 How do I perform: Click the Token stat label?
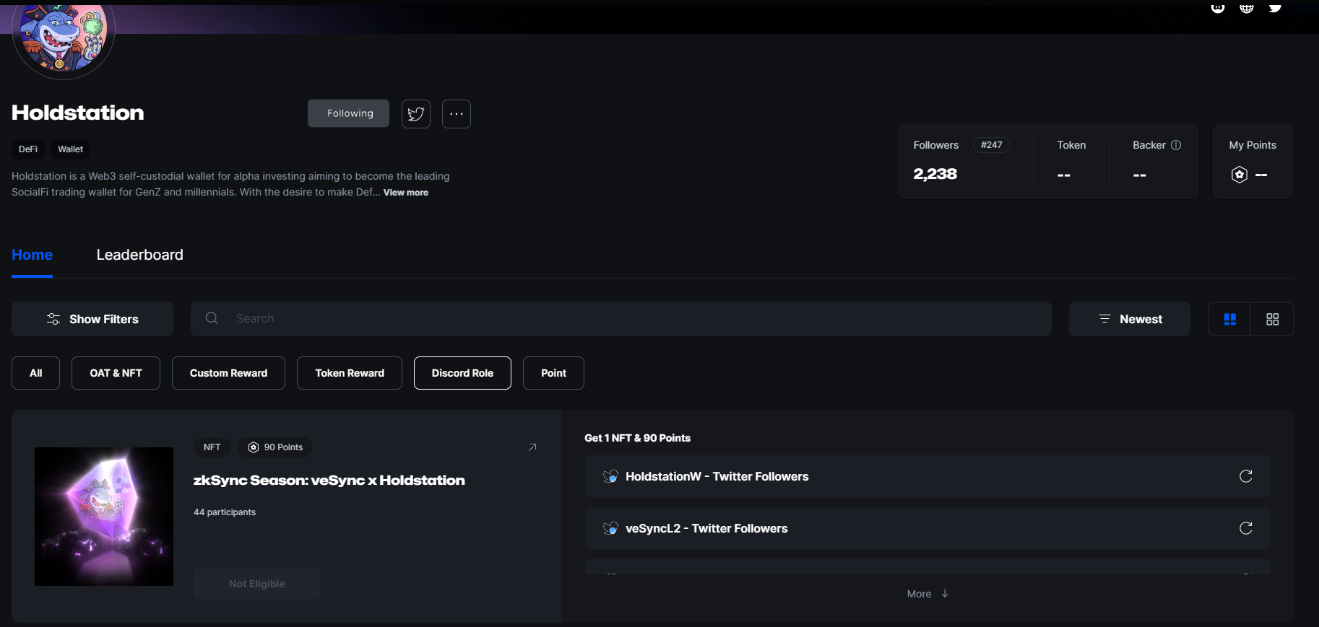pos(1071,145)
